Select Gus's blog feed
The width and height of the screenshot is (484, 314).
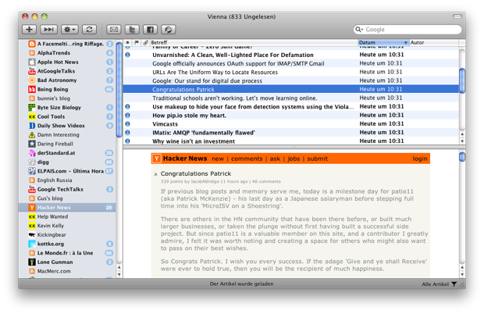click(67, 198)
